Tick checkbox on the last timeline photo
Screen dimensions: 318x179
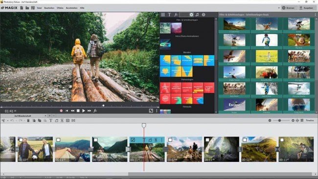(282, 140)
